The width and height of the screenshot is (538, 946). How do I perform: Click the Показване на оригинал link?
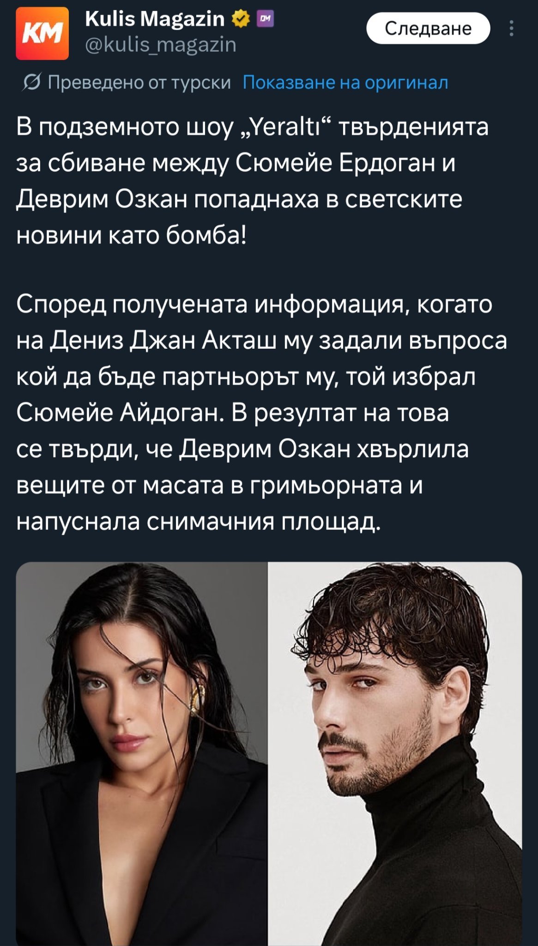pos(345,83)
